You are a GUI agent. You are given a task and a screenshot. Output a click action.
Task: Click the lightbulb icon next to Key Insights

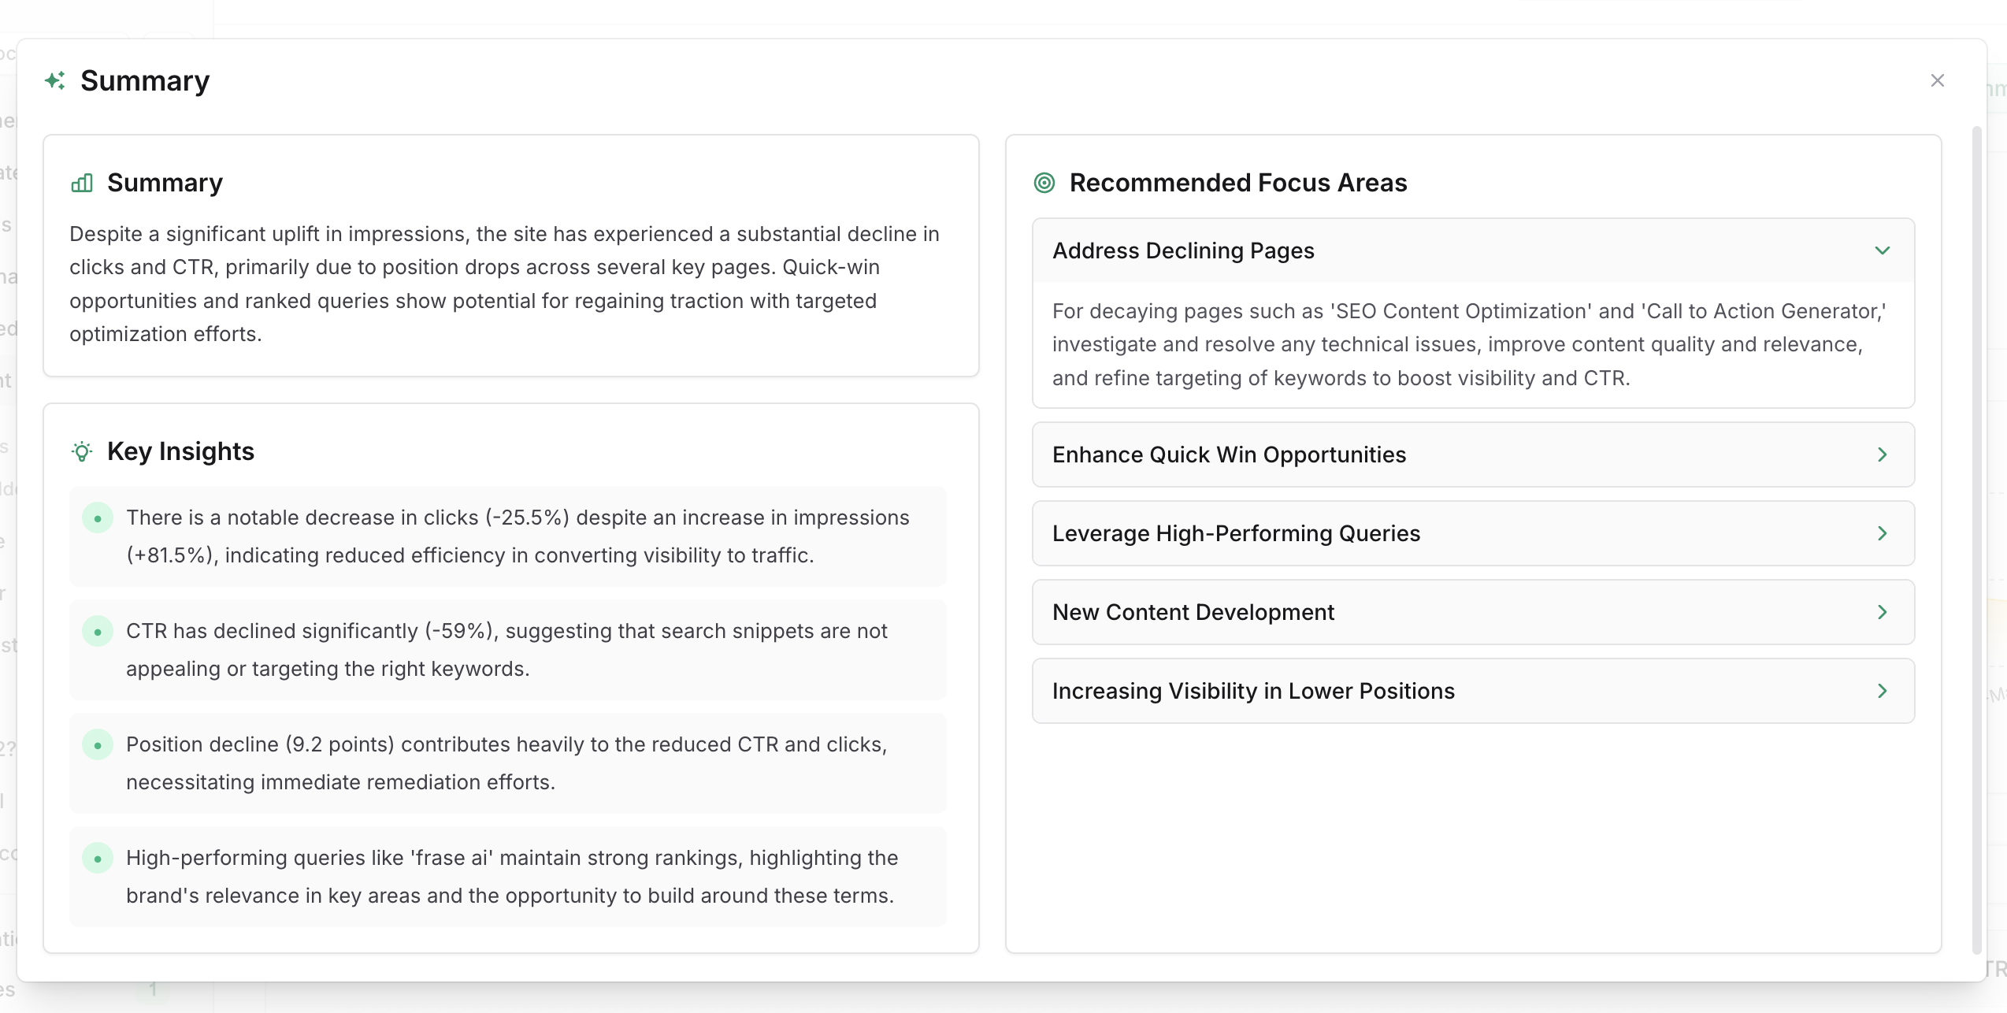[82, 451]
